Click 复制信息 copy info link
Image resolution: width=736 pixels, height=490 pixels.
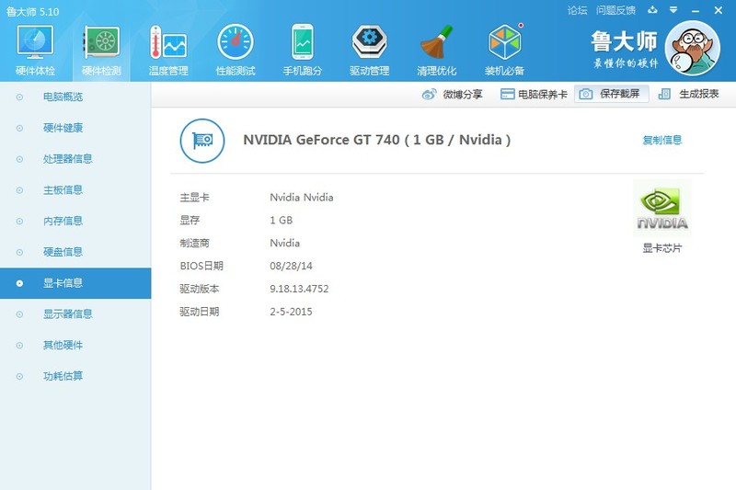point(661,140)
